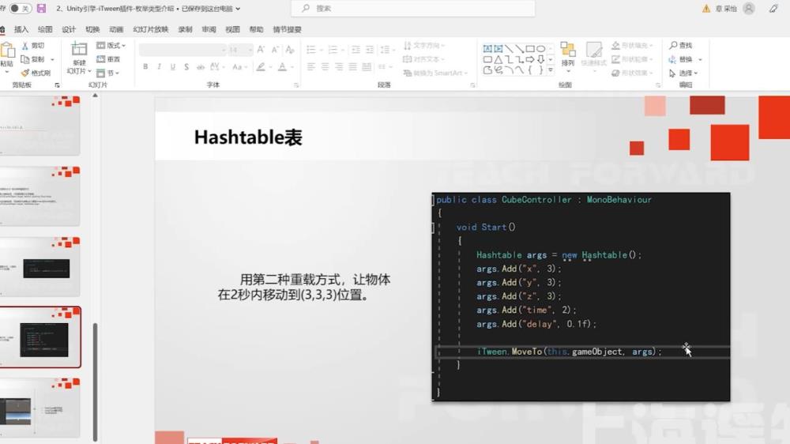Click the font color A button
Screen dimensions: 790x444
(282, 66)
